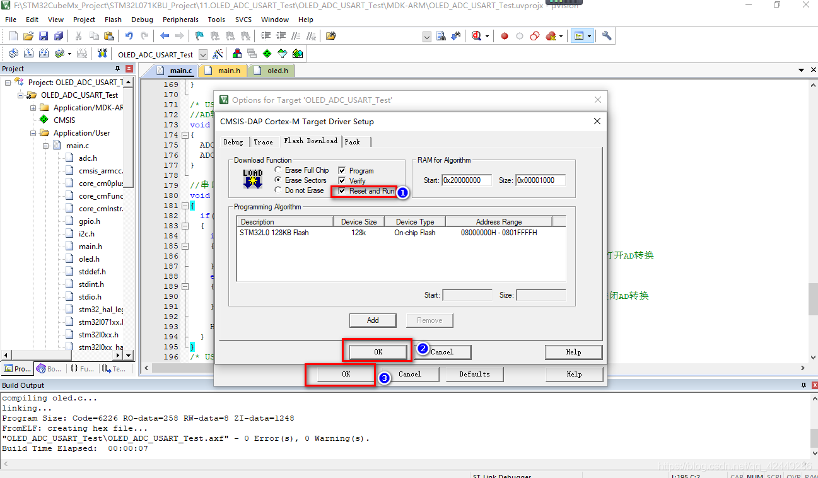This screenshot has height=478, width=818.
Task: Save the current file via floppy icon
Action: coord(44,36)
